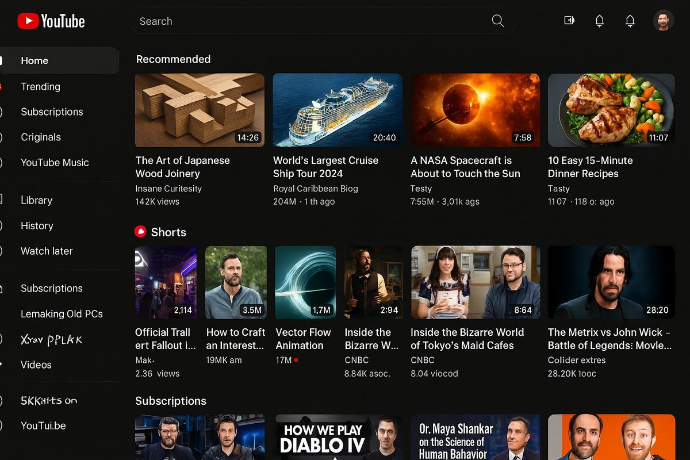Play the Dr. Maya Shankar thumbnail
The width and height of the screenshot is (690, 460).
pyautogui.click(x=475, y=437)
